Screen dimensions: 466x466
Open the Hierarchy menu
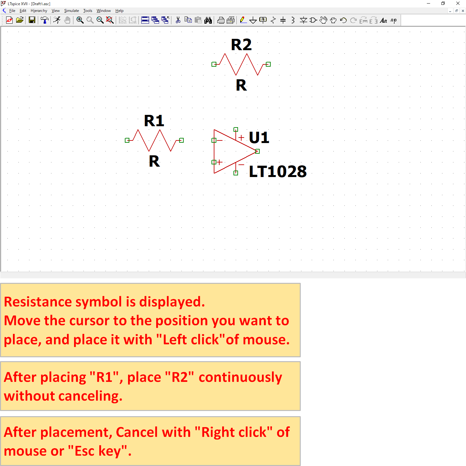pyautogui.click(x=39, y=11)
